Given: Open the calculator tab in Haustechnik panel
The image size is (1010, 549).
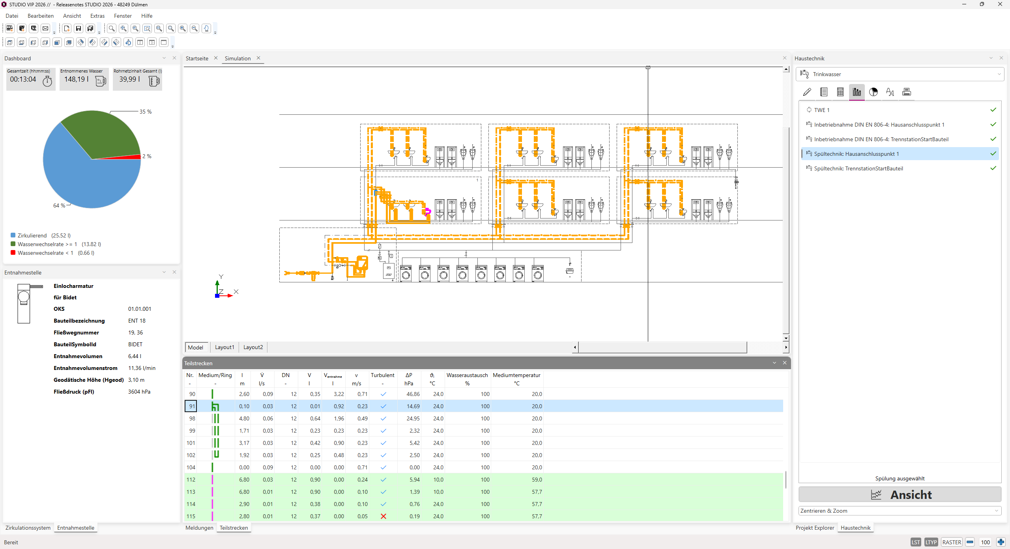Looking at the screenshot, I should click(840, 92).
